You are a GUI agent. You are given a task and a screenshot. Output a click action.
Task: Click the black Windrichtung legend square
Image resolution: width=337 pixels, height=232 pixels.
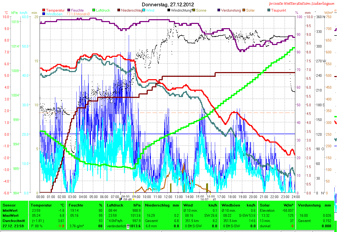pyautogui.click(x=169, y=11)
